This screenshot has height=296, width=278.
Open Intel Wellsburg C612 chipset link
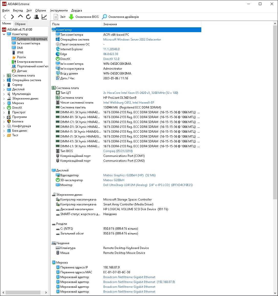tap(129, 103)
